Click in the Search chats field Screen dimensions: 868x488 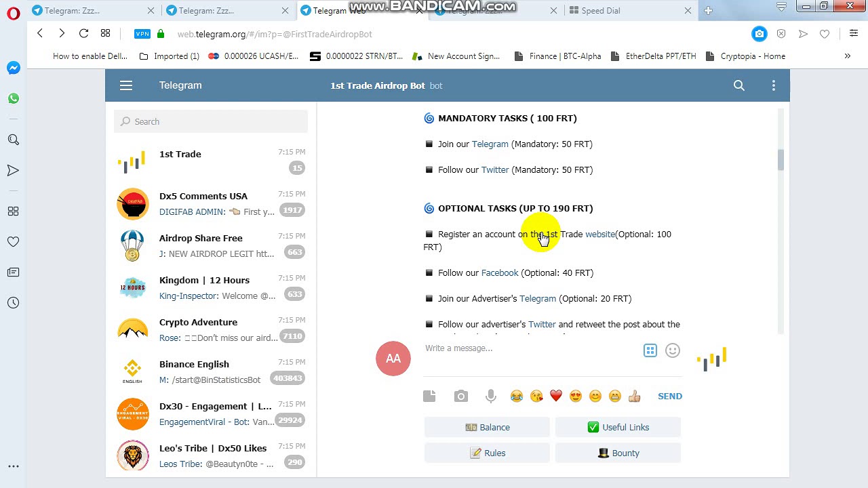coord(211,121)
